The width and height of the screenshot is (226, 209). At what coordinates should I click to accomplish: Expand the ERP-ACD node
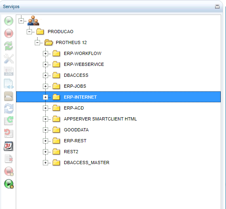45,108
